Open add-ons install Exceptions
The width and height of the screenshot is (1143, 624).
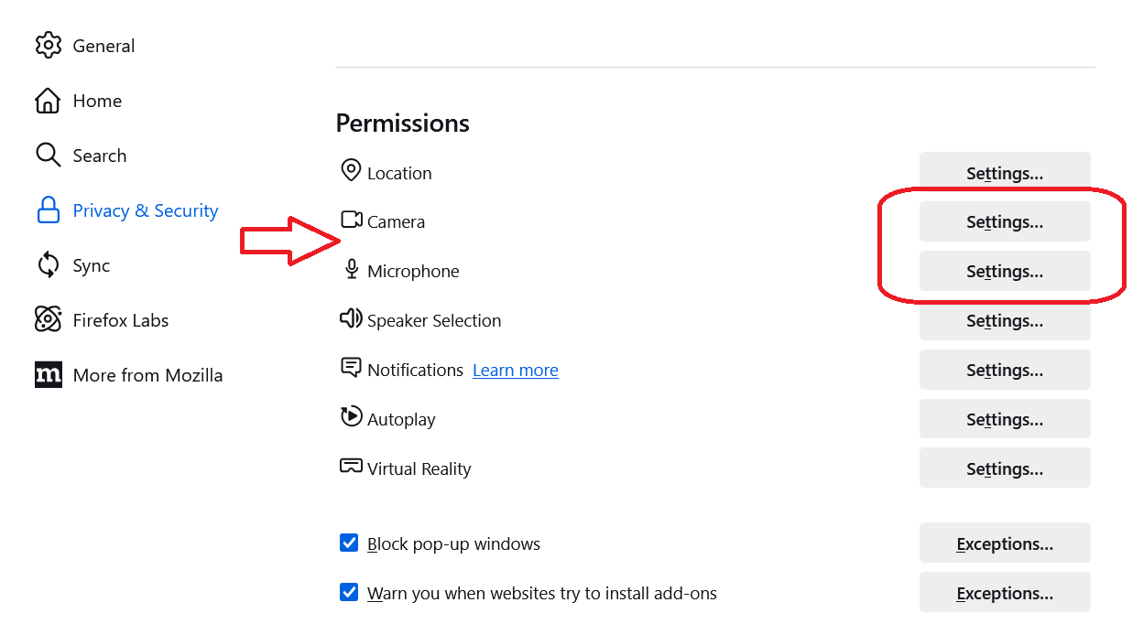pyautogui.click(x=1004, y=594)
